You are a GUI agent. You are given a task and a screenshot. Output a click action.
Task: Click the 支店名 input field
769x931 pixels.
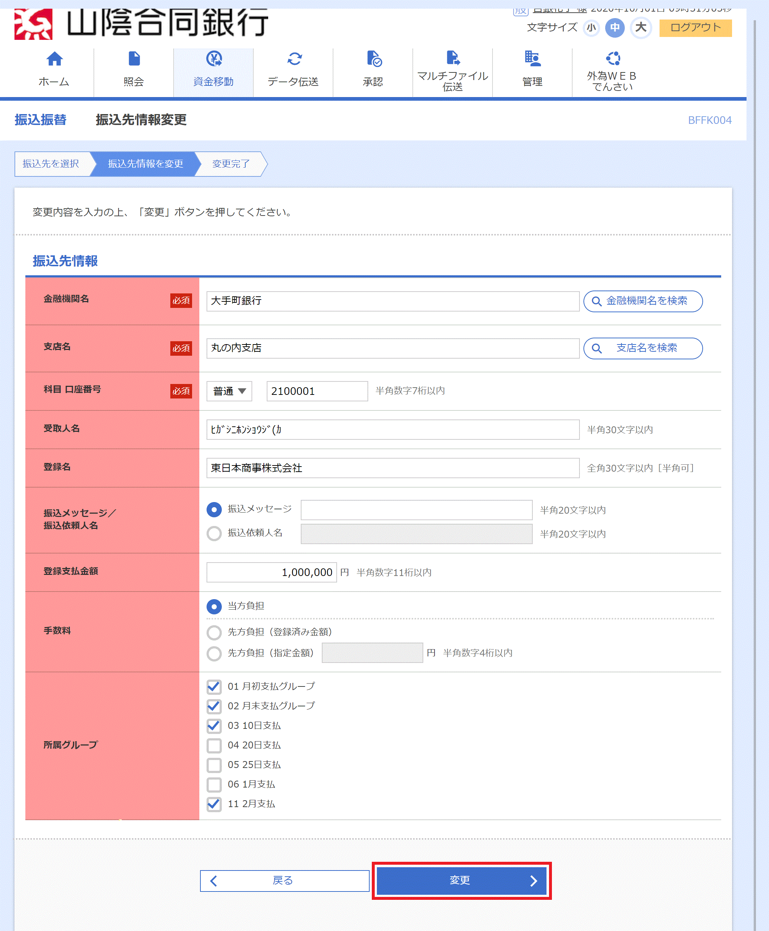click(x=392, y=348)
